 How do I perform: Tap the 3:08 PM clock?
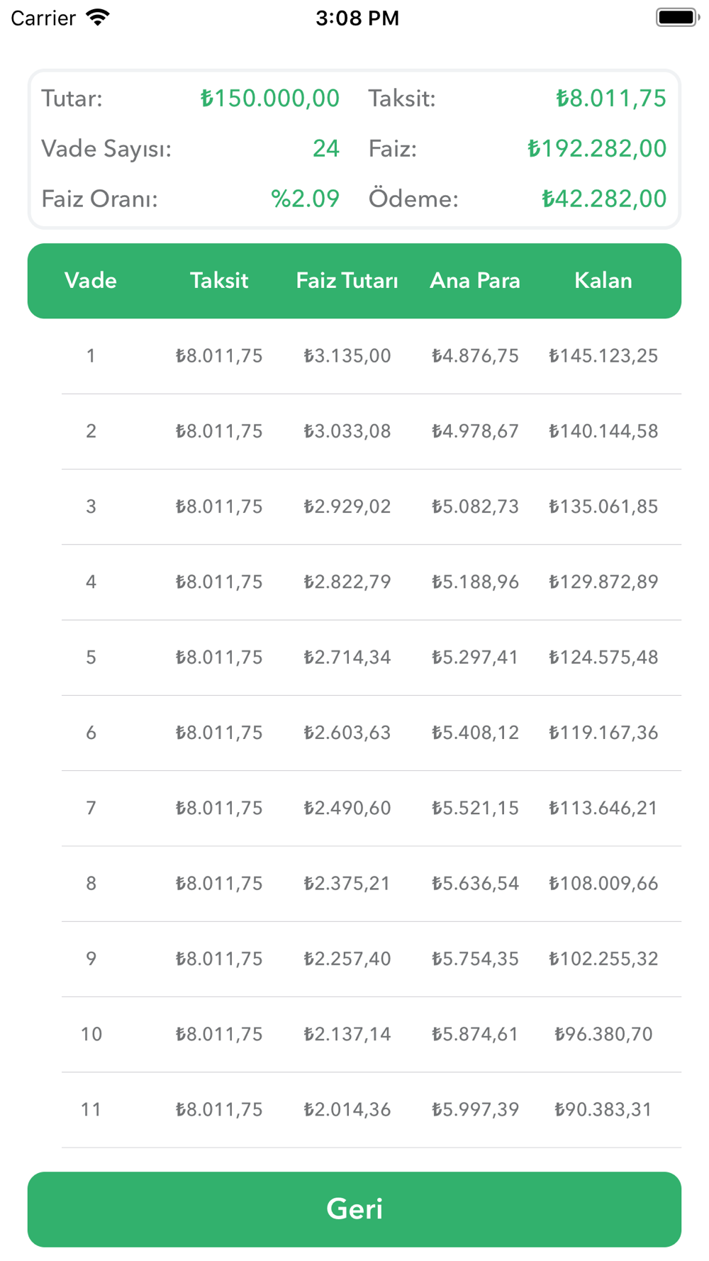[357, 18]
